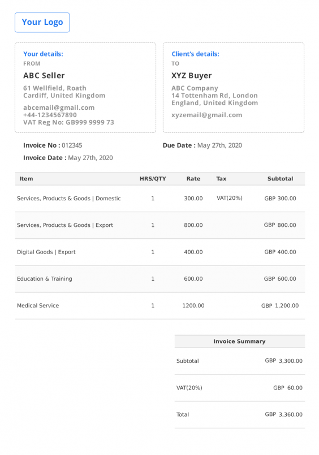This screenshot has width=319, height=455.
Task: Click the Invoice No value 012345
Action: [72, 145]
